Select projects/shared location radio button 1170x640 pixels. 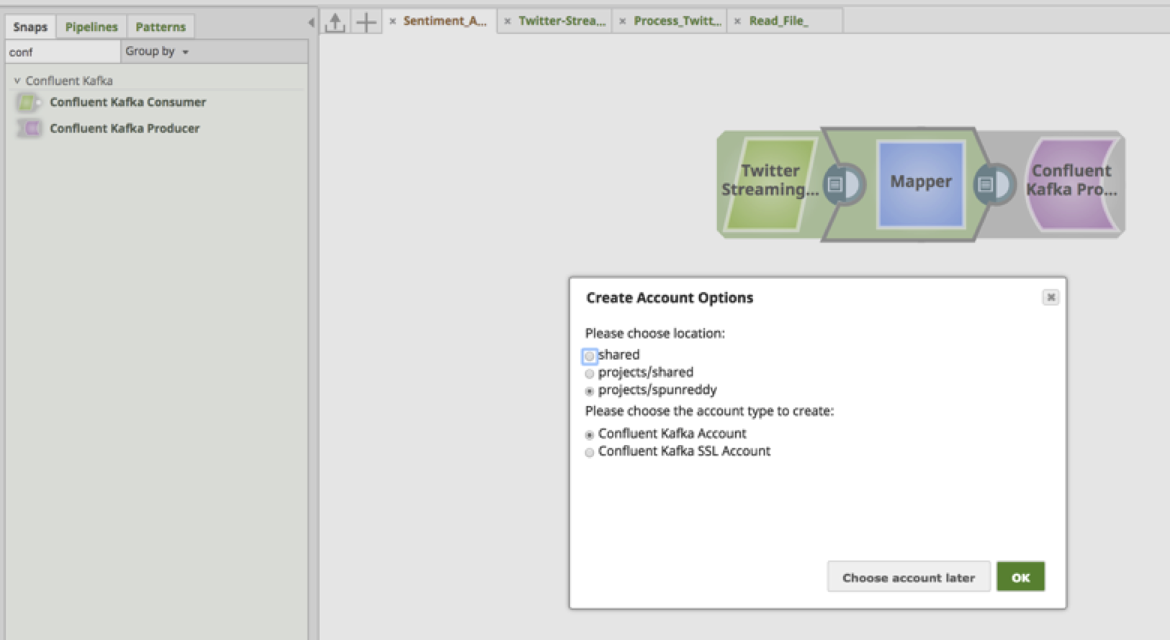[x=590, y=374]
